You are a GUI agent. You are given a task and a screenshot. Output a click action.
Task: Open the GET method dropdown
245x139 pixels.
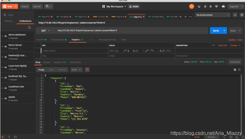click(45, 31)
